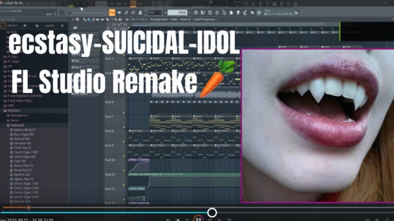Select the Playback speaker tool after Zoom
Image resolution: width=394 pixels, height=221 pixels.
pos(120,19)
